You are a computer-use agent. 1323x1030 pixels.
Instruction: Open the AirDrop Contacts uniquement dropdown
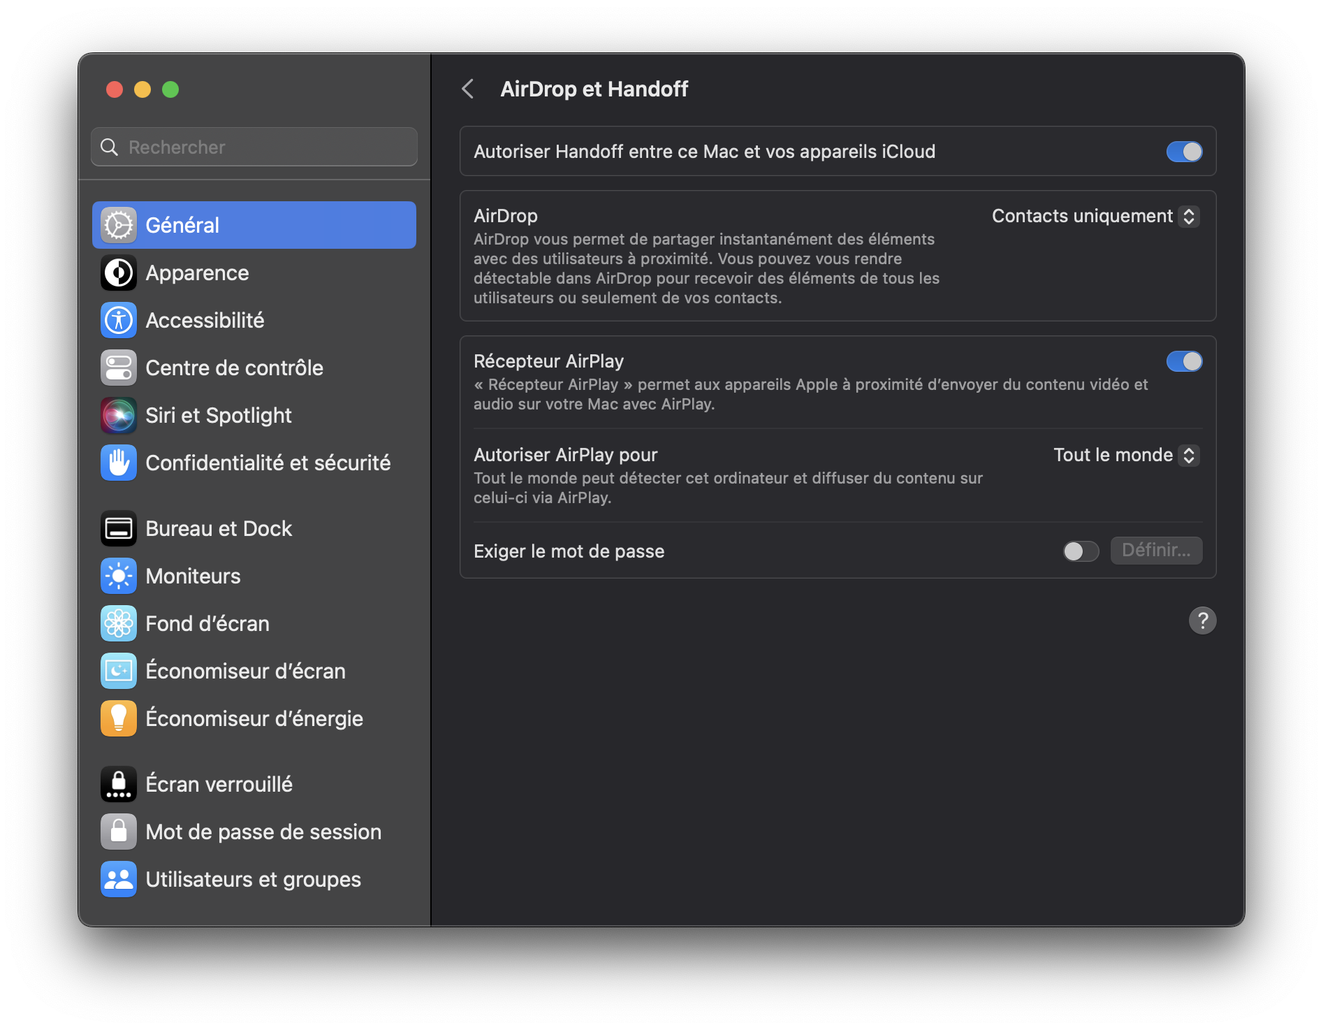click(x=1095, y=217)
